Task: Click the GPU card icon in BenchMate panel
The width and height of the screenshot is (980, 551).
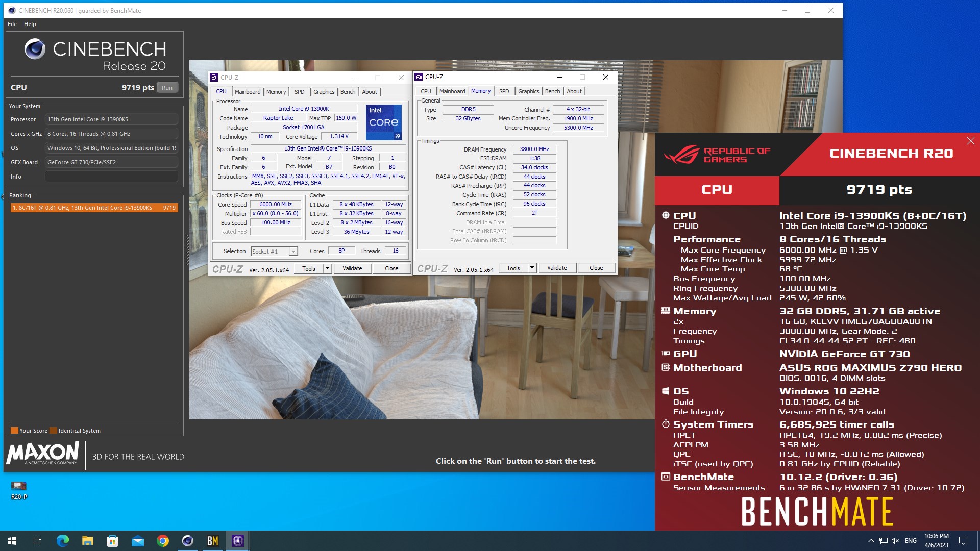Action: [x=666, y=354]
